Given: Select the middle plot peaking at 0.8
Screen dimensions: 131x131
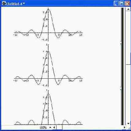Looking at the screenshot, I should click(x=48, y=65).
